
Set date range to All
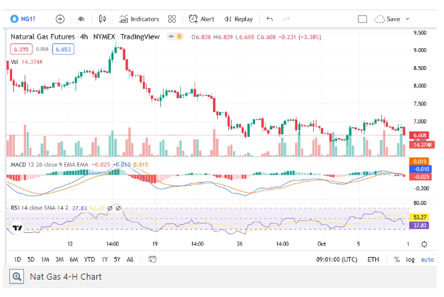130,260
